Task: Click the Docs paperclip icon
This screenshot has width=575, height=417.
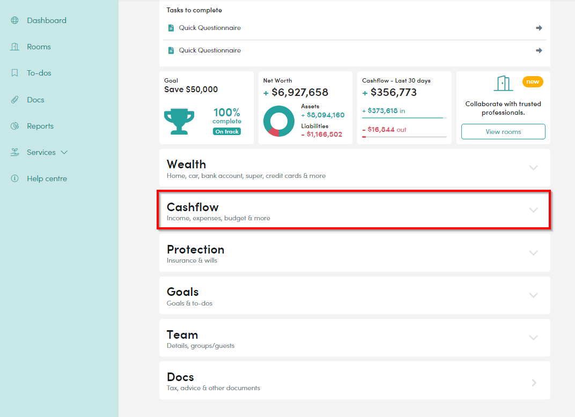Action: click(14, 100)
